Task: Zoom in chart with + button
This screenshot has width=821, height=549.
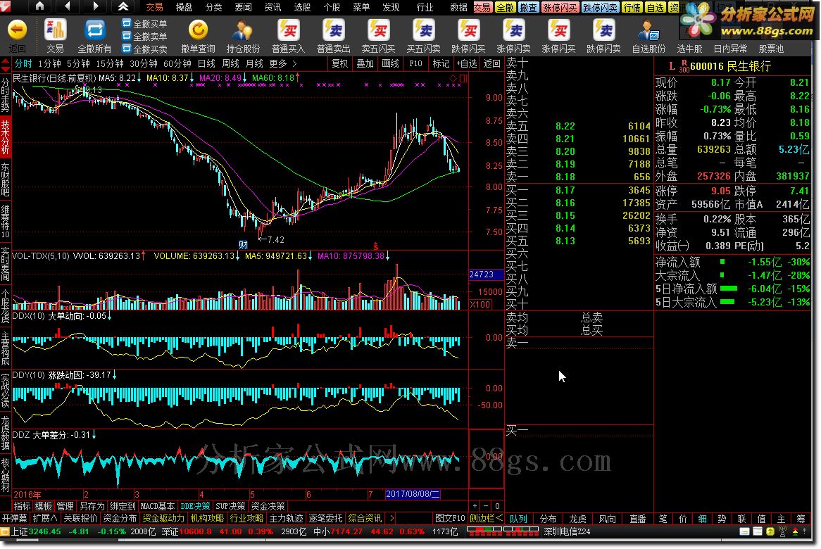Action: click(475, 506)
